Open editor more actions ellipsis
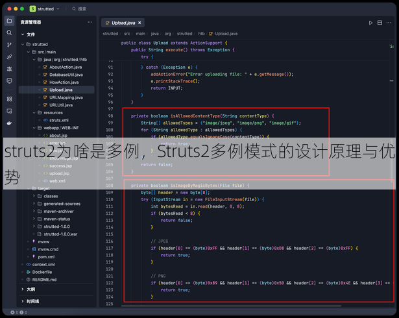This screenshot has width=399, height=318. (x=389, y=23)
